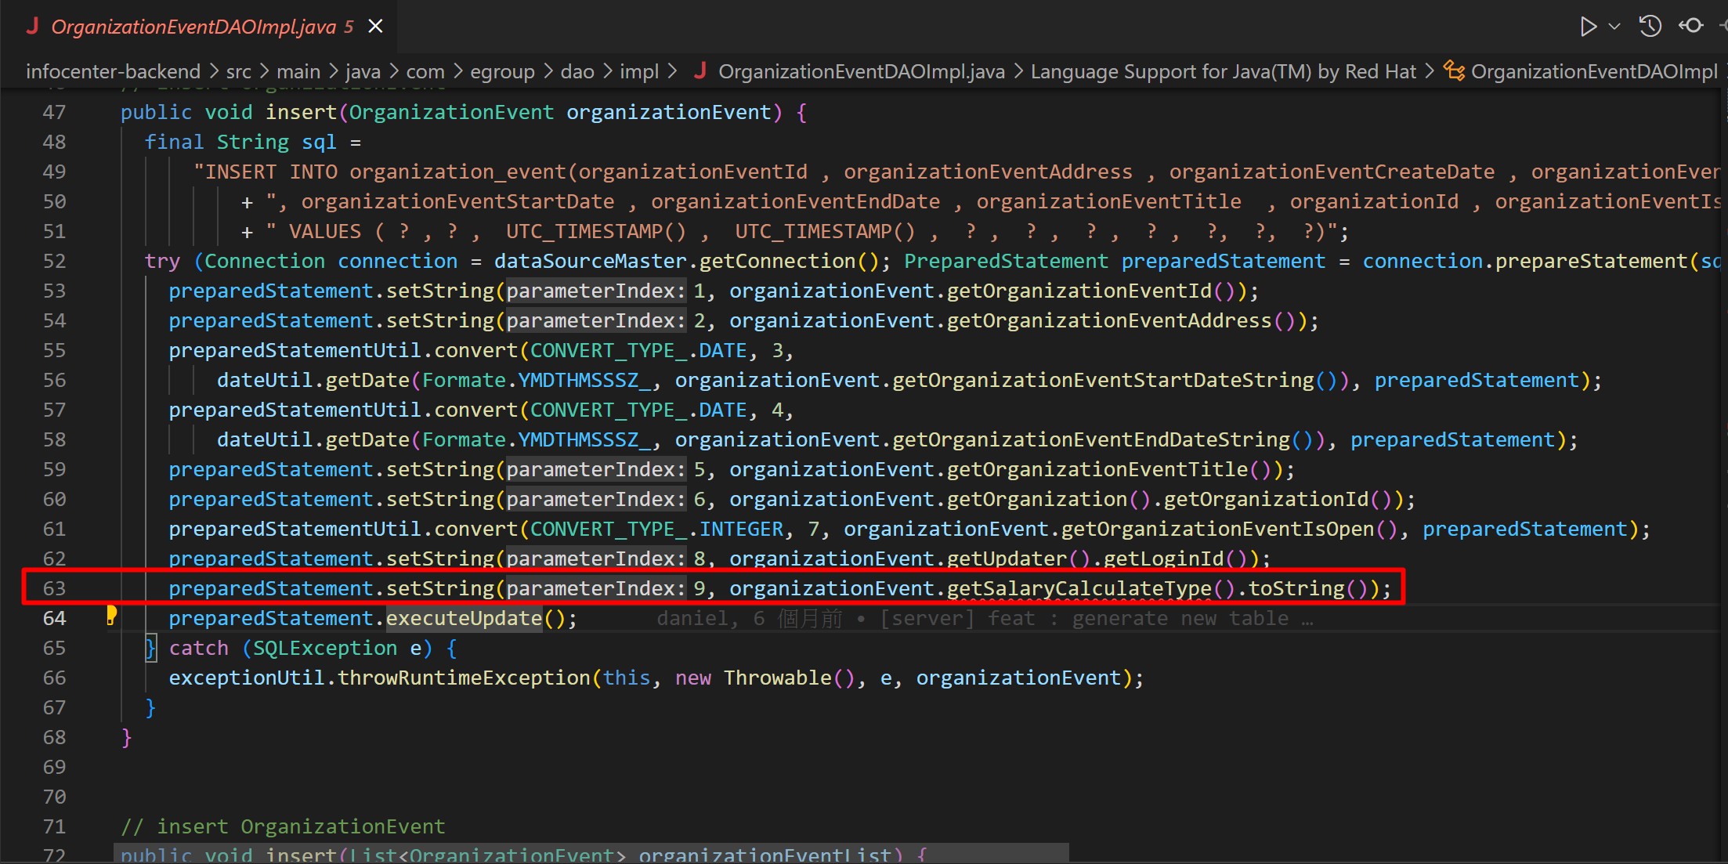Click line number 63 in the gutter

54,587
